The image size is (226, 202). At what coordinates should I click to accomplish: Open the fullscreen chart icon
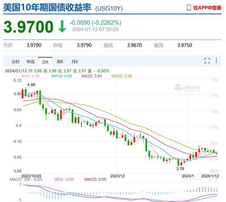tap(207, 61)
